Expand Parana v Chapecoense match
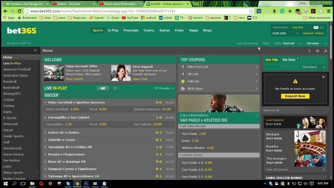Image resolution: width=334 pixels, height=188 pixels. (45, 155)
